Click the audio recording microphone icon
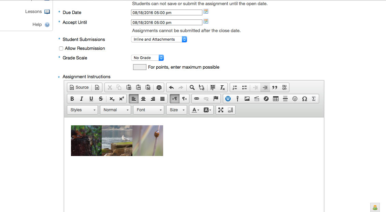 238,99
